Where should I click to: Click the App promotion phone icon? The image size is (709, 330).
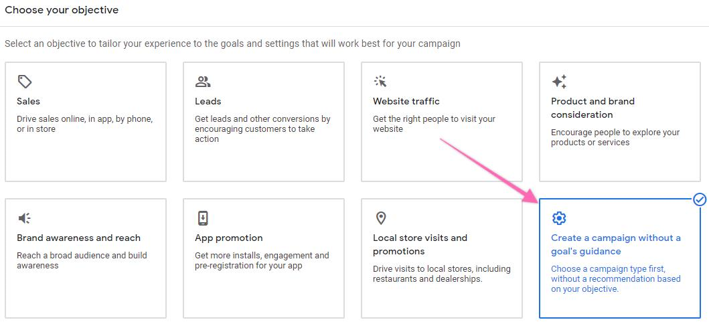(x=202, y=218)
